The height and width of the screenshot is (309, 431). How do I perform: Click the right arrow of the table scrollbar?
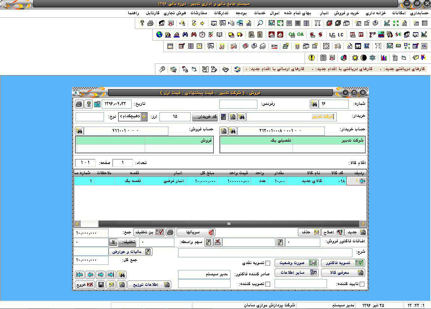(x=363, y=224)
